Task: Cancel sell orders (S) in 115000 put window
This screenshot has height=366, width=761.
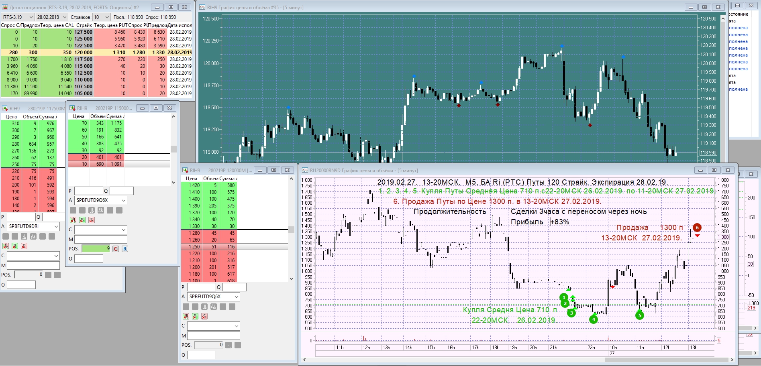Action: click(x=92, y=220)
